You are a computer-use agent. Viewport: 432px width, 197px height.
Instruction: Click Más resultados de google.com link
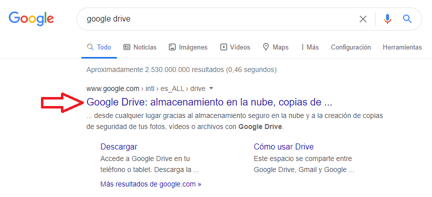[151, 184]
